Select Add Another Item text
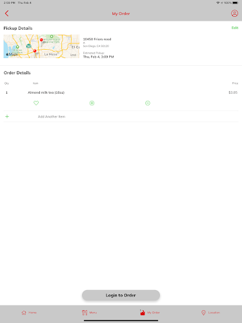 tap(52, 116)
